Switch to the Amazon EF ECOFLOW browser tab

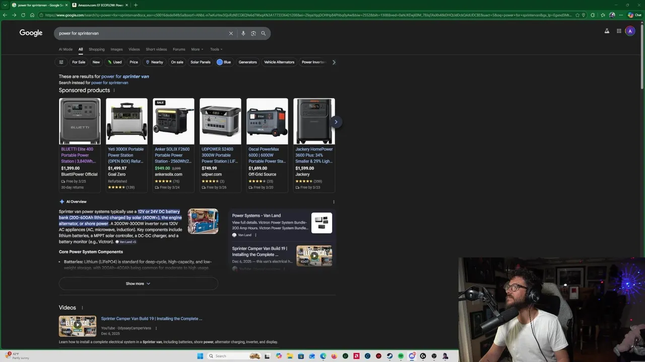tap(99, 5)
